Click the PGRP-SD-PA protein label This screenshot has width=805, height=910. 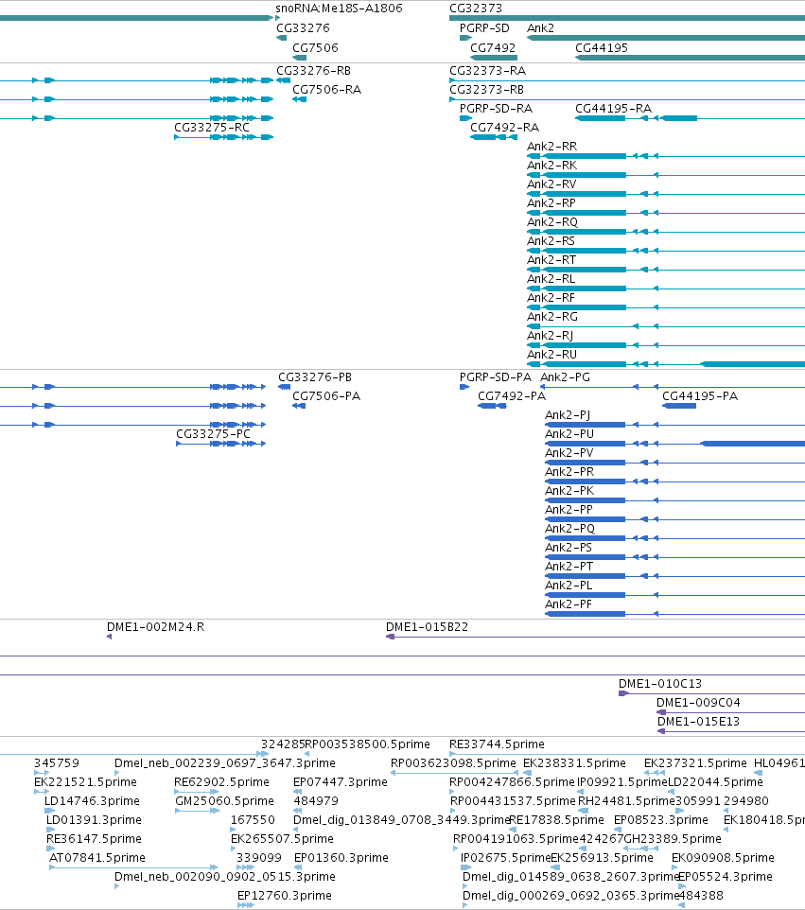[496, 377]
